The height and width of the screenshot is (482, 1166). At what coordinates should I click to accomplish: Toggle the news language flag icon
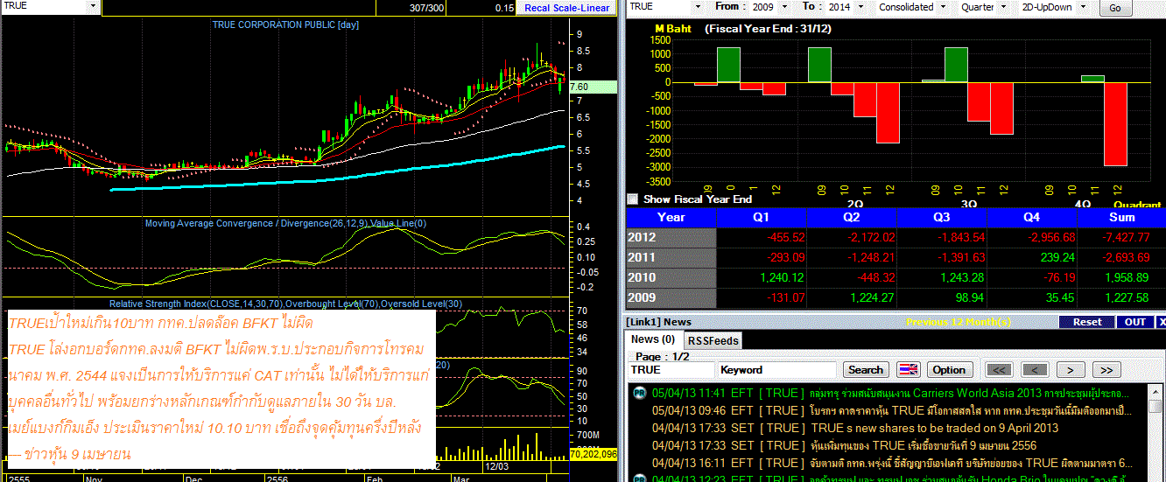(909, 370)
